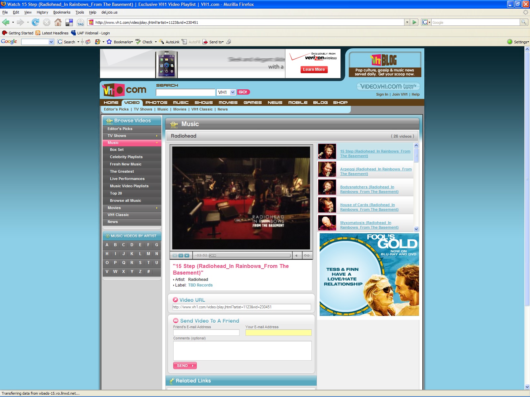Open the Arpeggi Radiohead playlist link
The height and width of the screenshot is (397, 530).
[x=376, y=171]
